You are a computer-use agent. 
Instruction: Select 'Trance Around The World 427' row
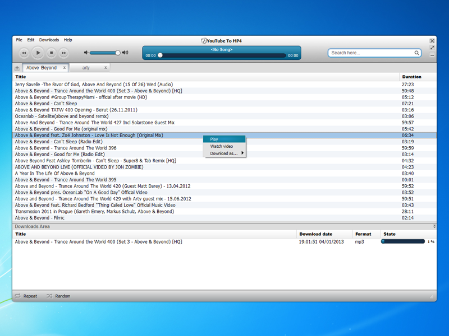[x=224, y=123]
